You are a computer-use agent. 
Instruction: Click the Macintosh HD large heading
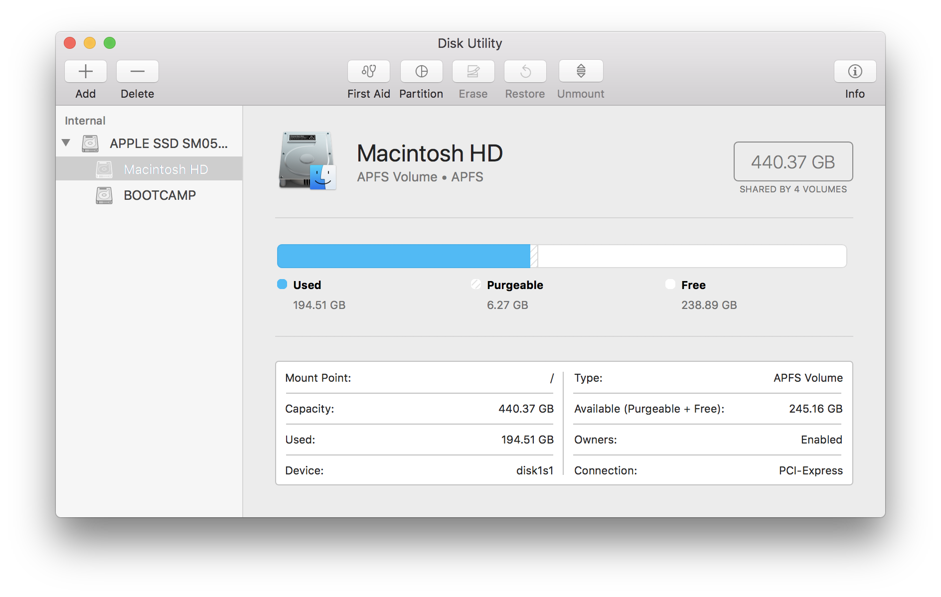click(x=430, y=153)
